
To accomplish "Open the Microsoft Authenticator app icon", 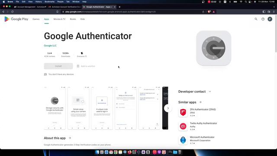I will 183,140.
